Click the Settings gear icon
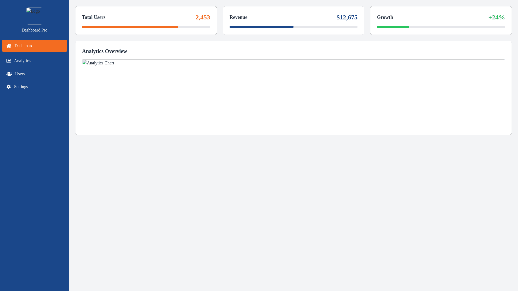The height and width of the screenshot is (291, 518). pos(9,87)
